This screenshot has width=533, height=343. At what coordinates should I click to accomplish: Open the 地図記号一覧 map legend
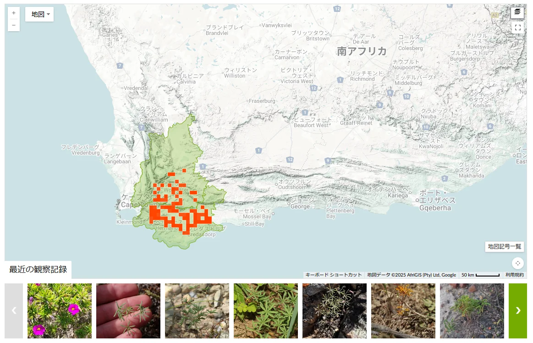(x=504, y=246)
